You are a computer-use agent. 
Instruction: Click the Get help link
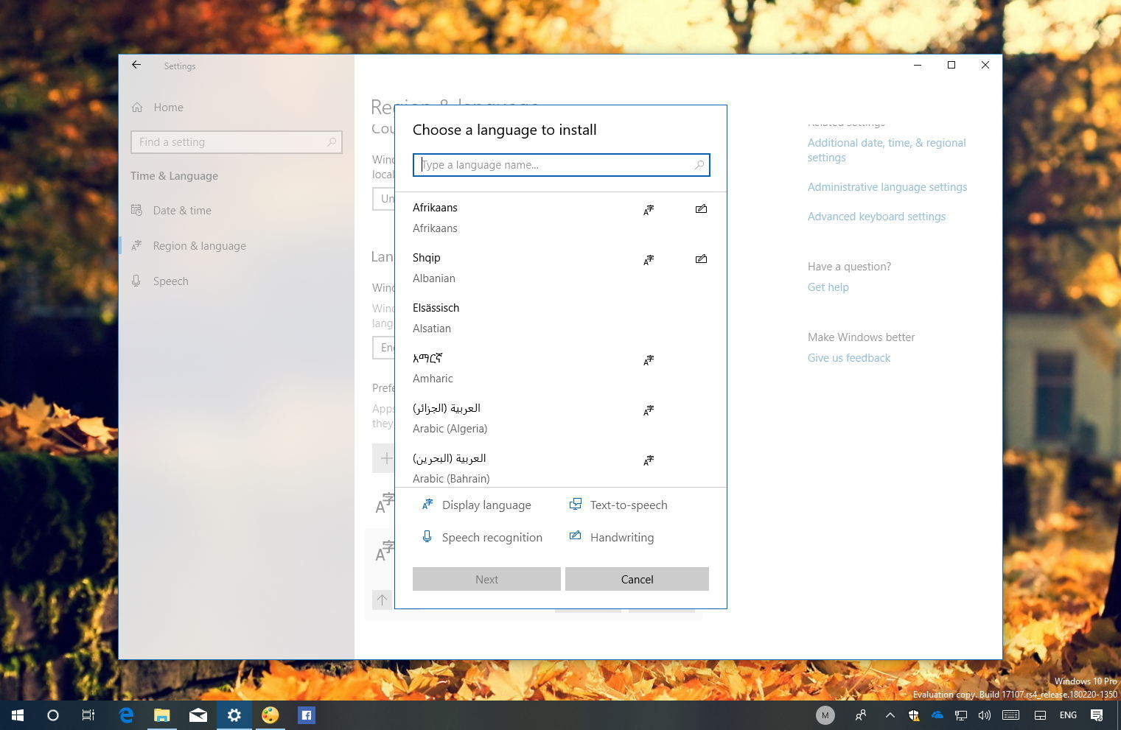point(828,287)
